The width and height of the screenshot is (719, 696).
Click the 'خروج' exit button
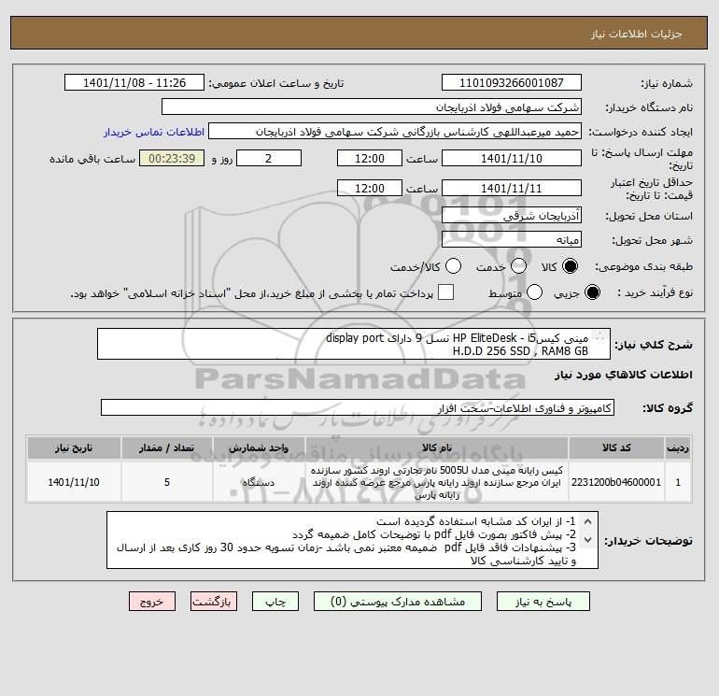(x=152, y=601)
